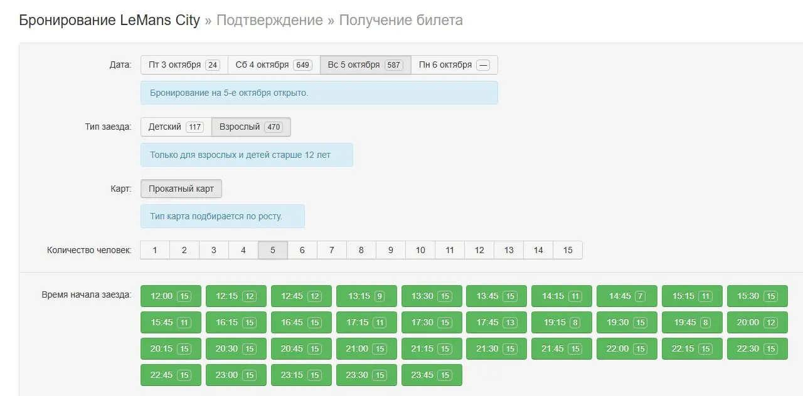This screenshot has height=396, width=803.
Task: Select the 13:15 start time
Action: tap(366, 296)
